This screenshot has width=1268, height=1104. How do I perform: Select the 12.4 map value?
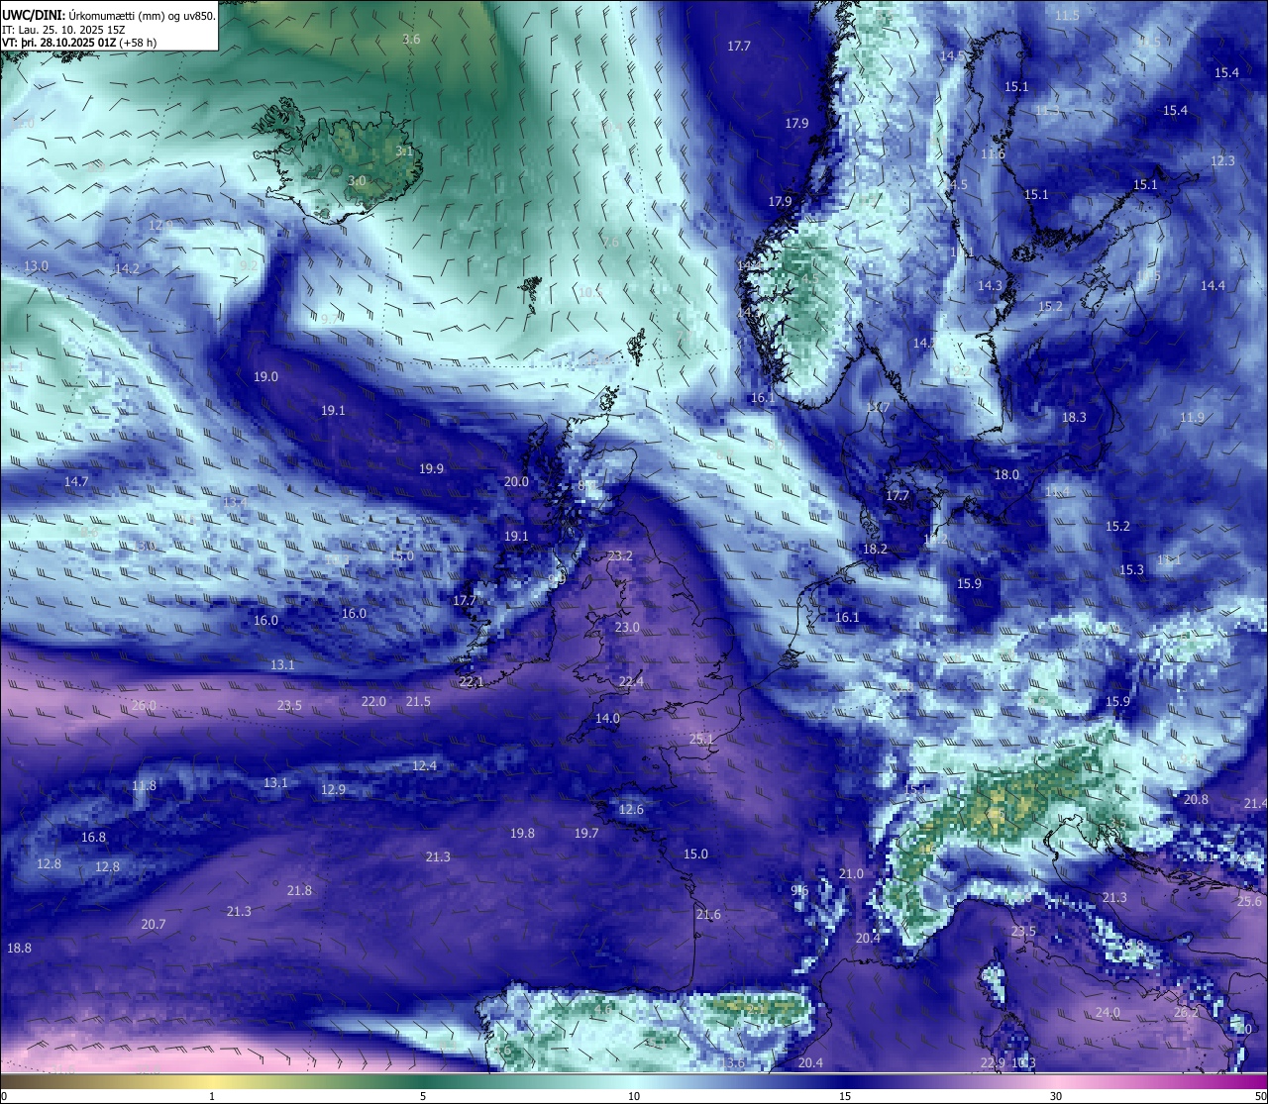pyautogui.click(x=424, y=766)
